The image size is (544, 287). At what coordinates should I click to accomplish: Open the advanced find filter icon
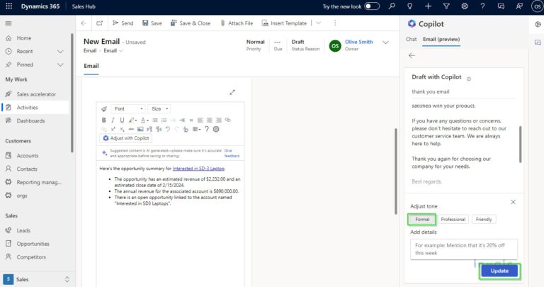446,6
